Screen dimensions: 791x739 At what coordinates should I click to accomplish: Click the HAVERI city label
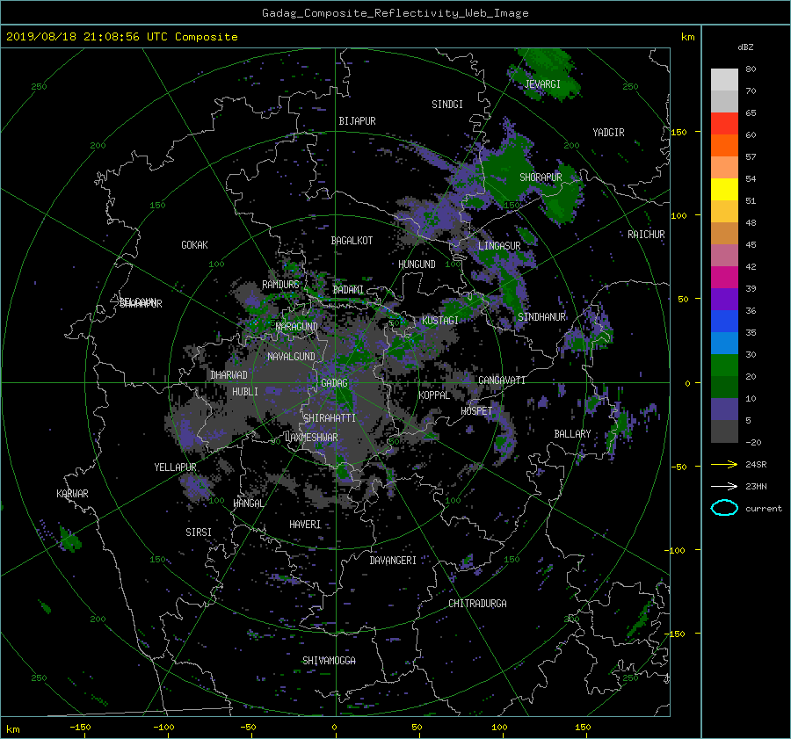coord(305,525)
